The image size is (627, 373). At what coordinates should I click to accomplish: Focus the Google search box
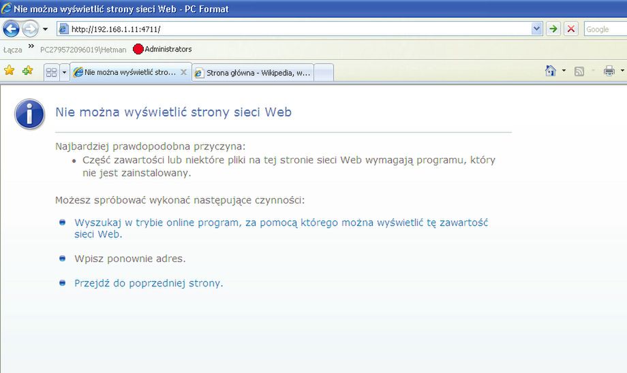pyautogui.click(x=605, y=29)
